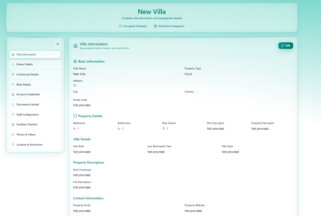
Task: Select Location & Attractions
Action: pos(35,144)
